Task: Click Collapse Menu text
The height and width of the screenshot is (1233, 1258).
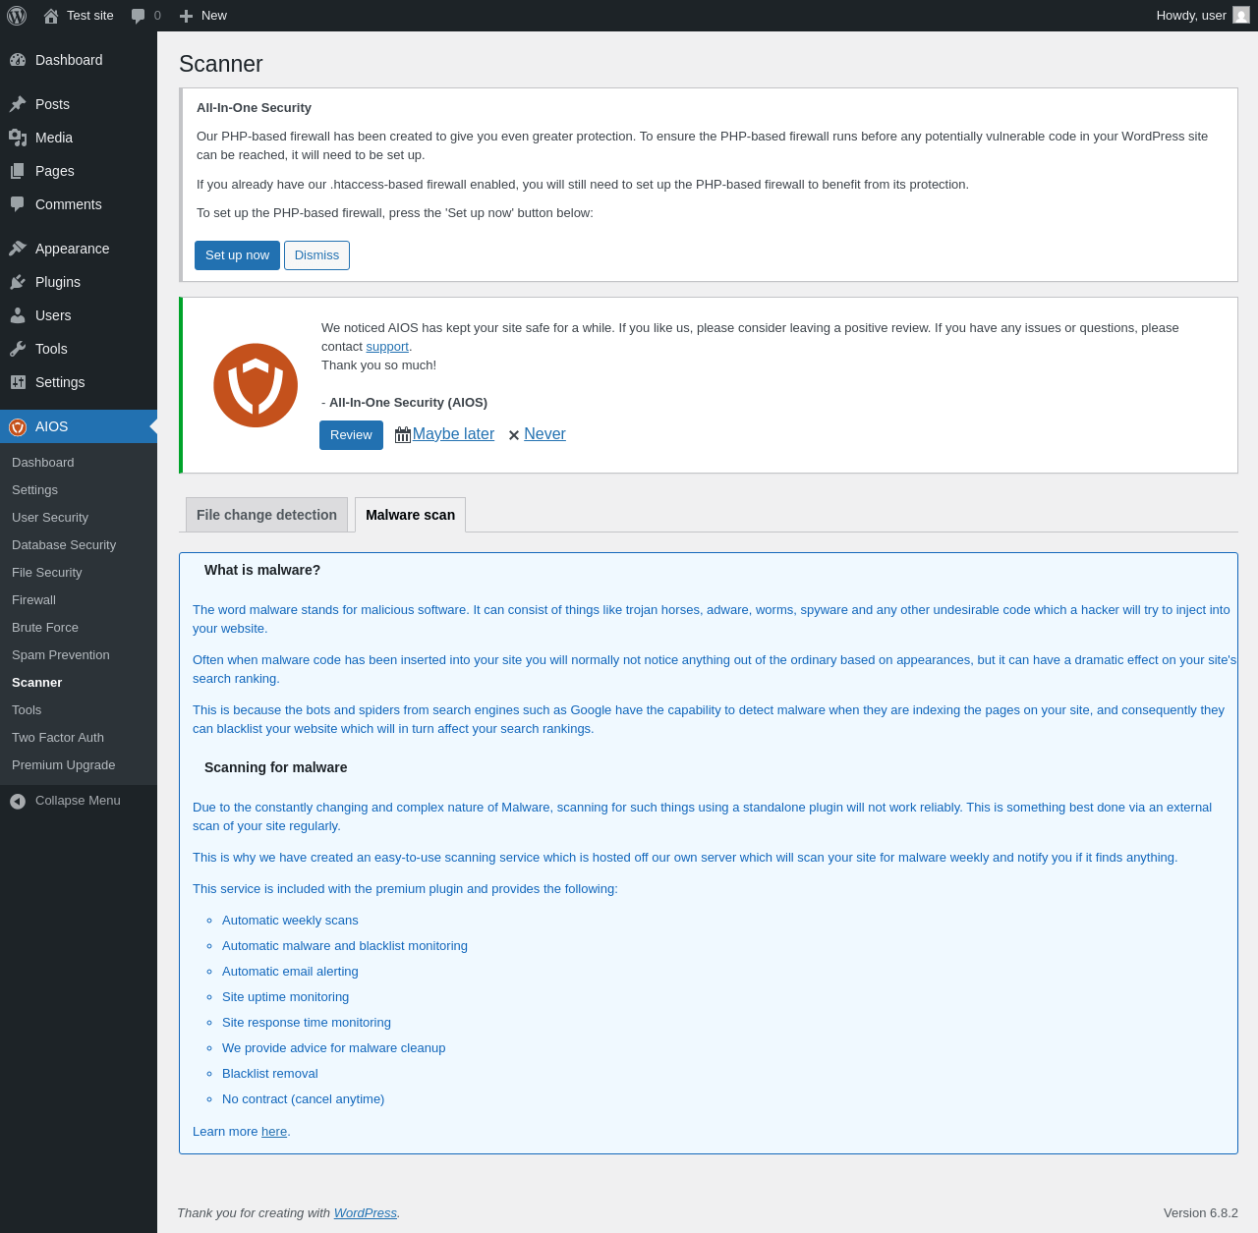Action: (x=78, y=801)
